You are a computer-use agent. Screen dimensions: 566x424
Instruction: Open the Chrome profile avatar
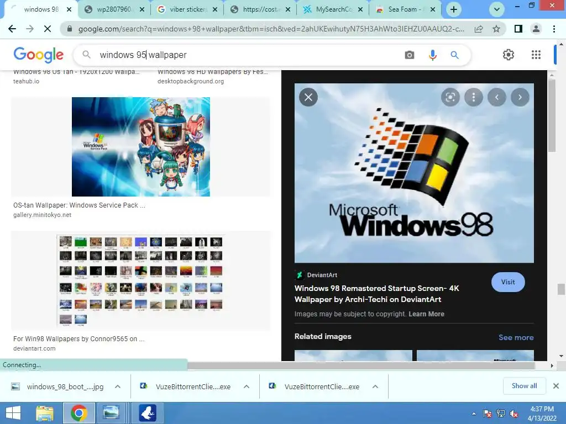536,29
